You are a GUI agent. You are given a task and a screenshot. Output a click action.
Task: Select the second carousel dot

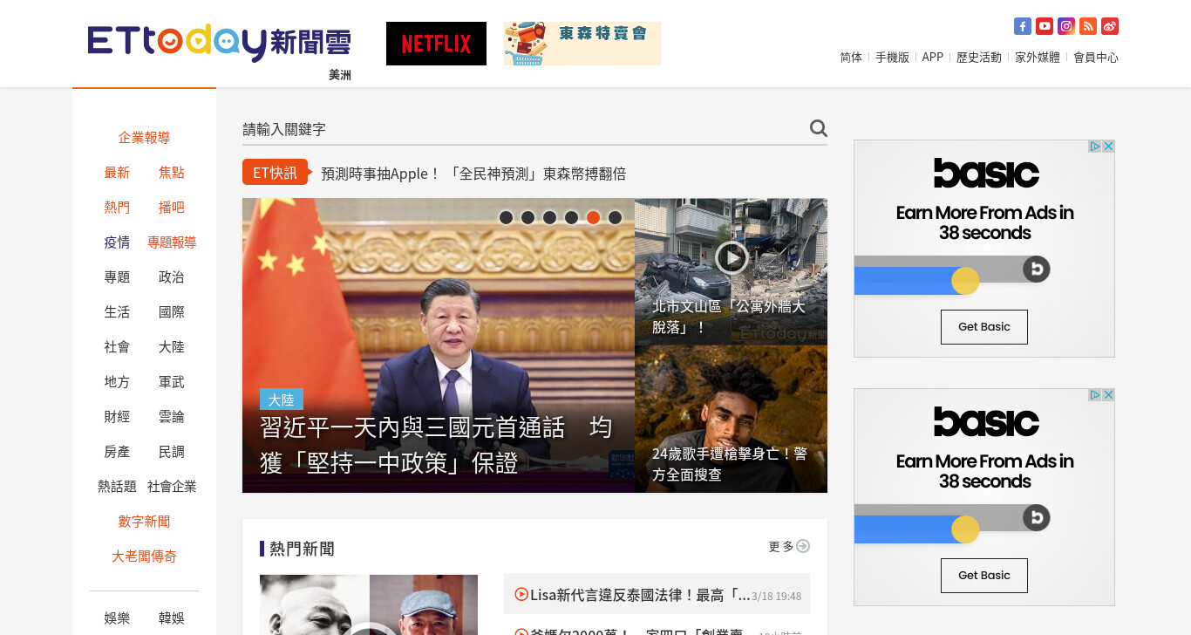click(x=527, y=217)
